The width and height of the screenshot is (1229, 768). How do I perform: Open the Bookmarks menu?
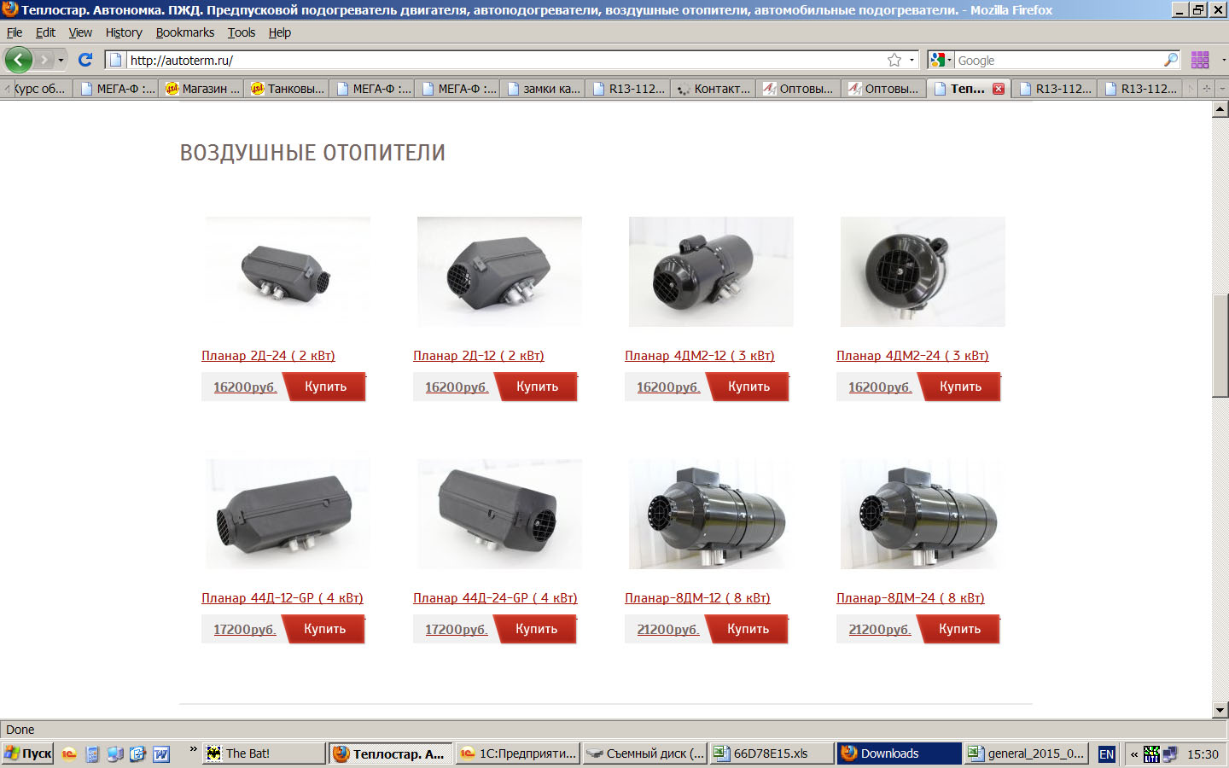tap(184, 32)
